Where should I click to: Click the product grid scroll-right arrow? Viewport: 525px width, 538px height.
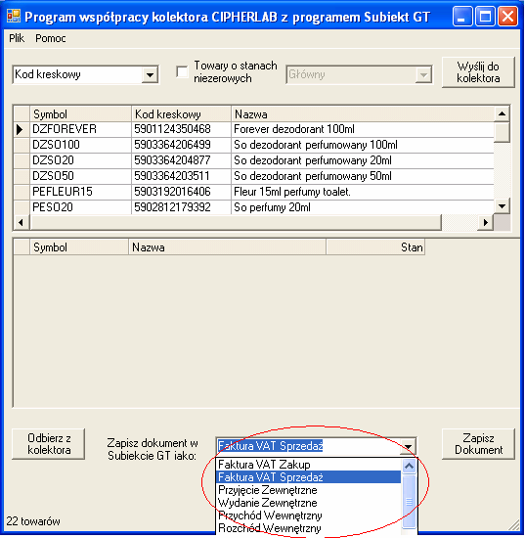click(486, 222)
